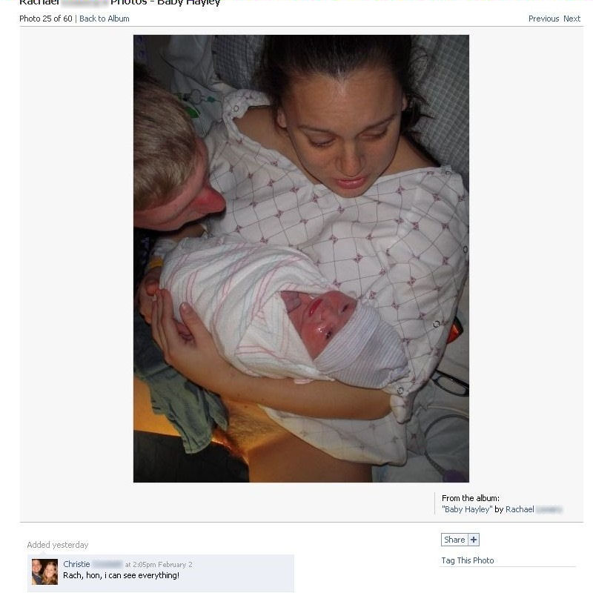Viewport: 593px width, 593px height.
Task: Advance to the Next photo
Action: [572, 19]
